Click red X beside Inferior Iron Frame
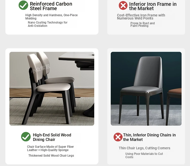This screenshot has height=166, width=190. click(x=123, y=6)
